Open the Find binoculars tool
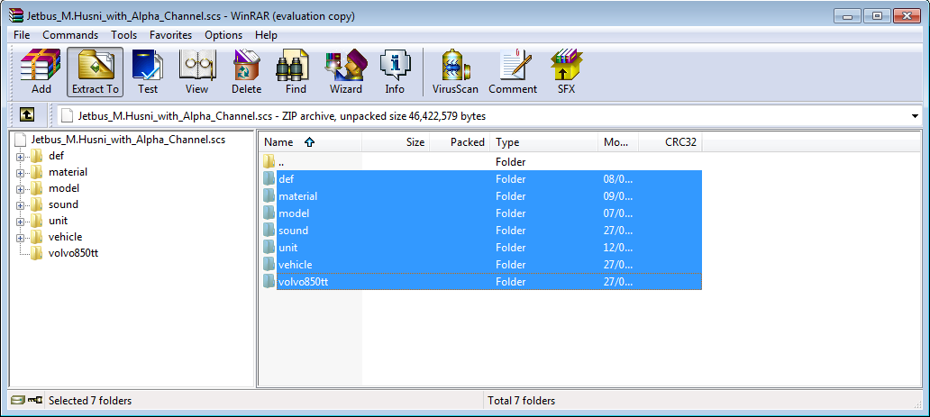The height and width of the screenshot is (417, 930). click(x=296, y=72)
